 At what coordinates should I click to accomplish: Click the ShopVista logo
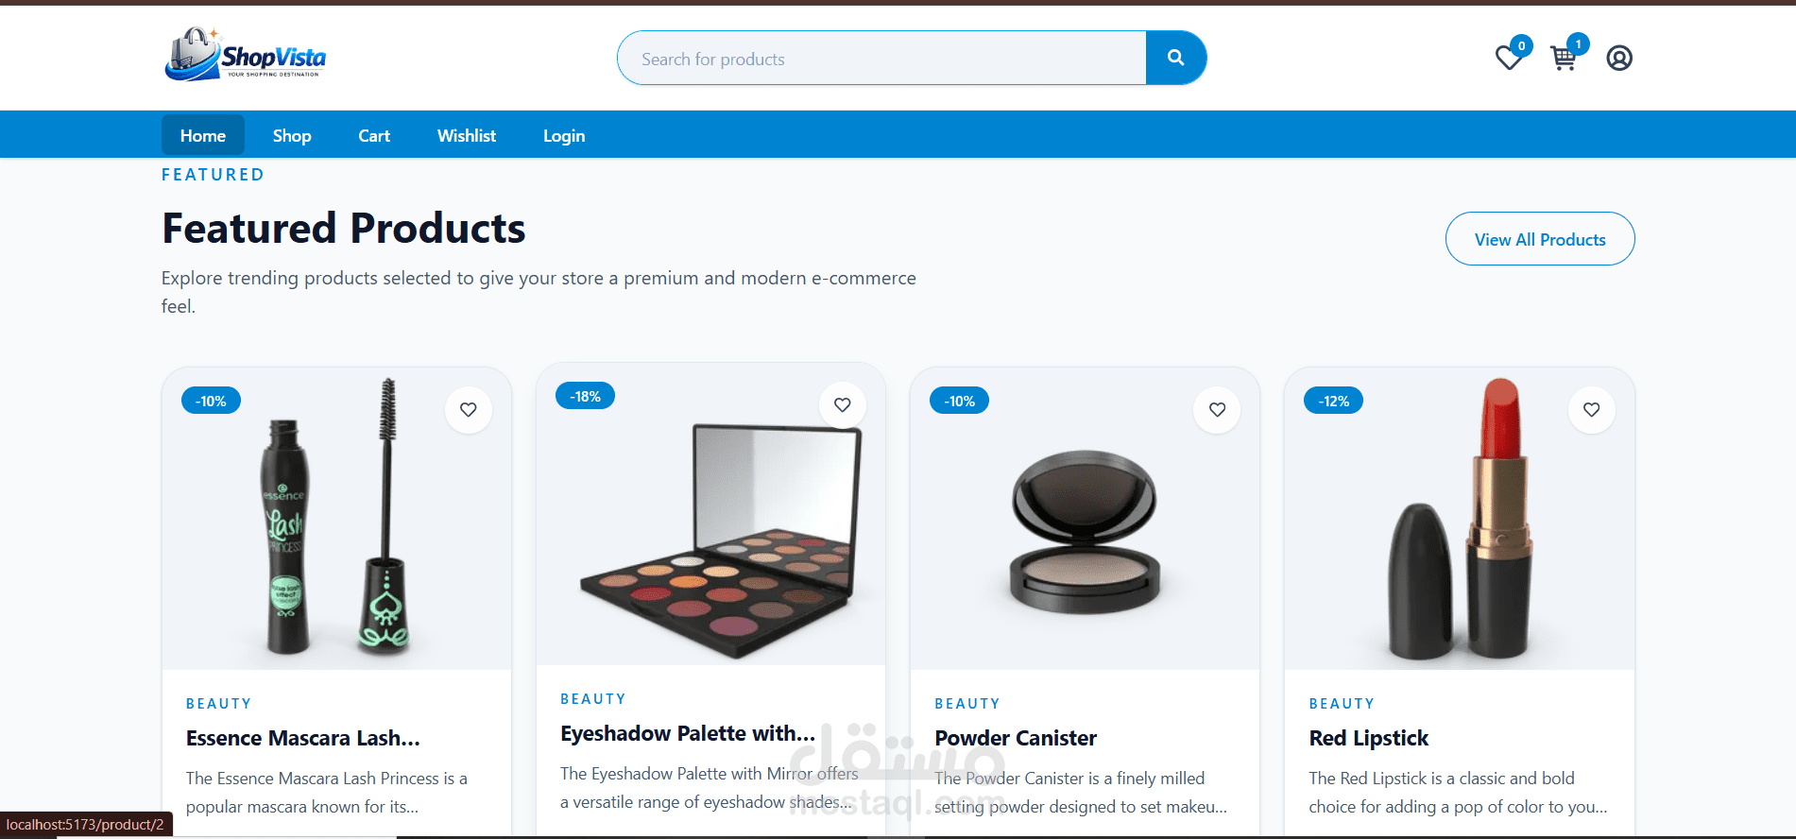coord(246,54)
